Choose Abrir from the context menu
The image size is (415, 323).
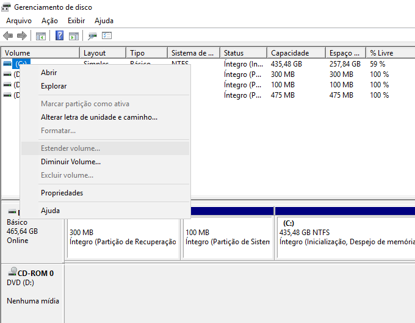(x=106, y=73)
